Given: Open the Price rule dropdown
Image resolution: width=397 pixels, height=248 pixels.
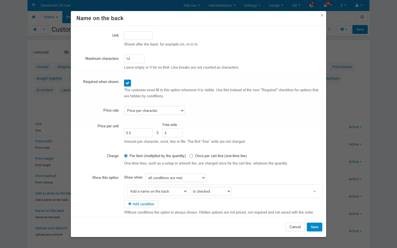Looking at the screenshot, I should 154,110.
